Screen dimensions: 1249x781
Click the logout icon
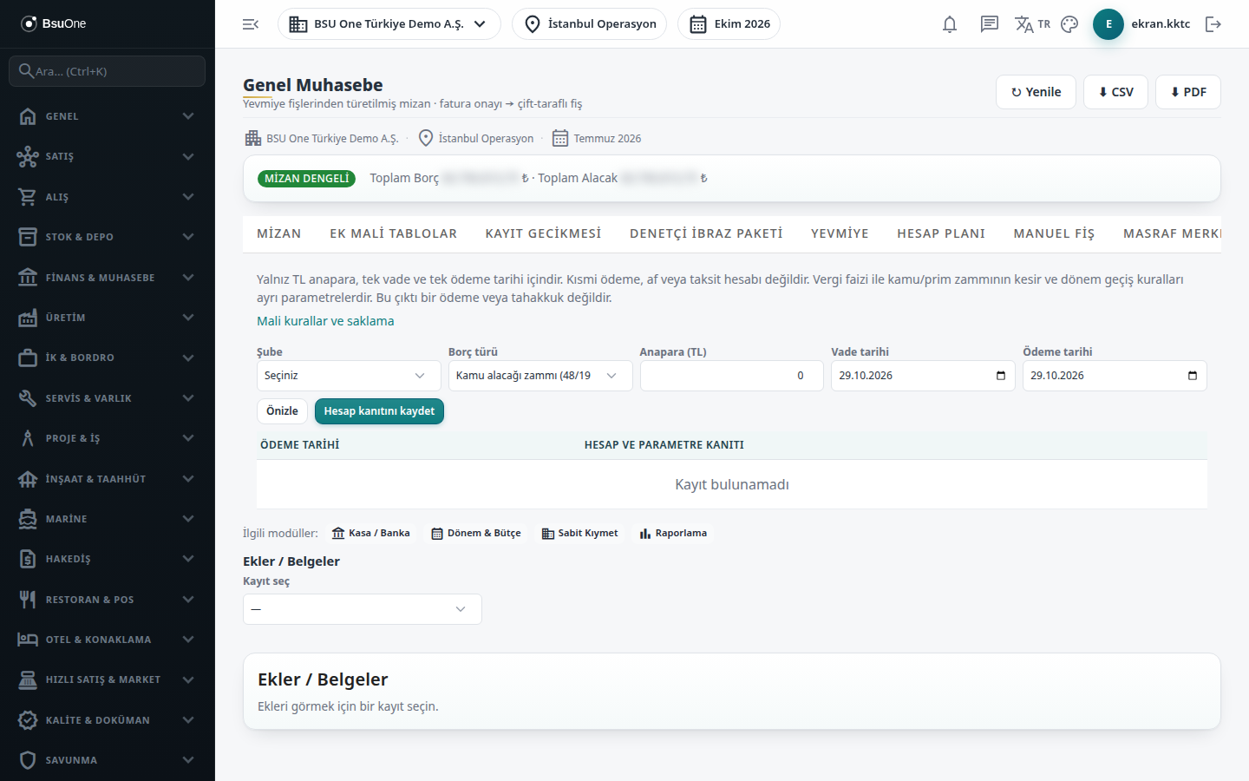coord(1213,24)
